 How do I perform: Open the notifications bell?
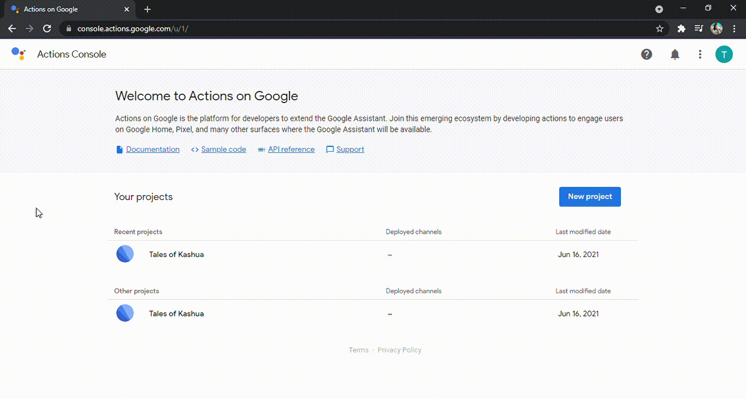675,54
